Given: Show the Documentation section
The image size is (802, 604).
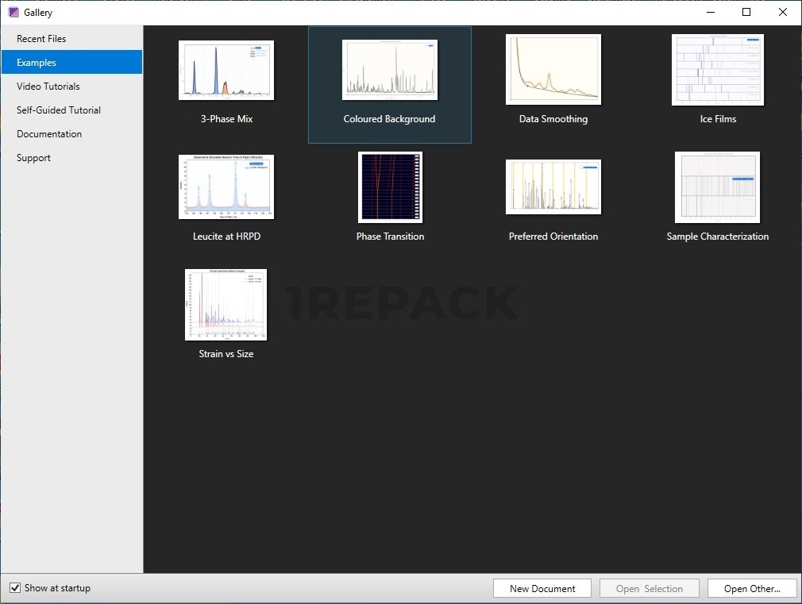Looking at the screenshot, I should coord(49,134).
